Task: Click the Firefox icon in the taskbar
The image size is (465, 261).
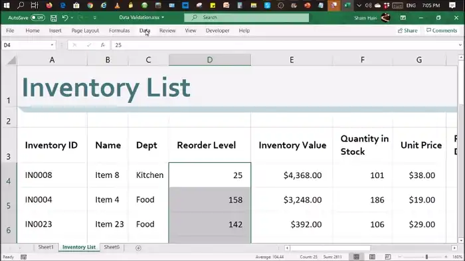Action: pos(49,5)
